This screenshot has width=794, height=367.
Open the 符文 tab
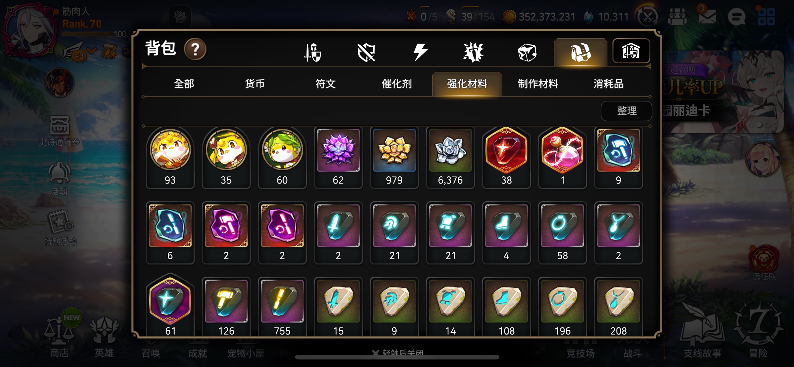326,84
